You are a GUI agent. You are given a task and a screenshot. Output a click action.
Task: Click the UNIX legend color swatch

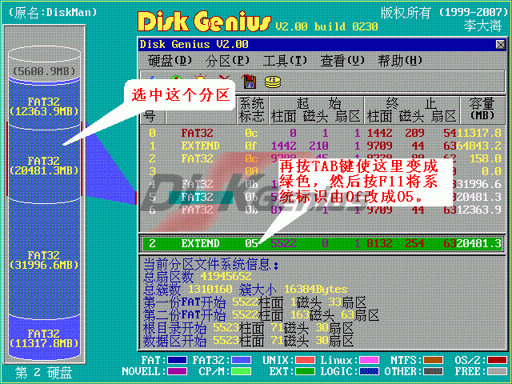tap(305, 360)
